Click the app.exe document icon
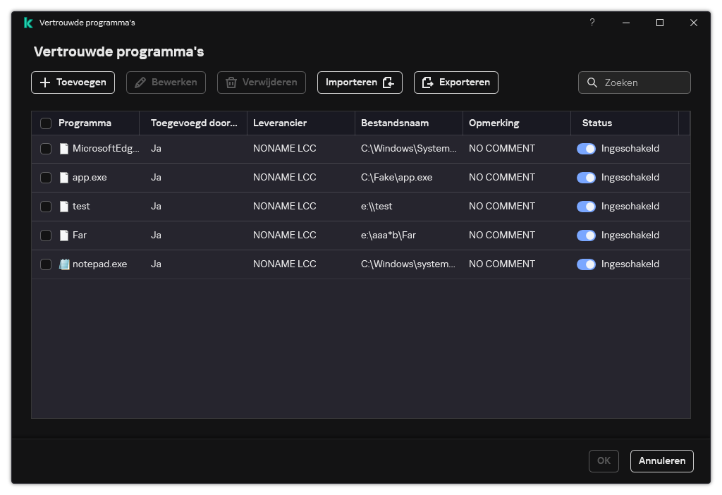Viewport: 722px width, 495px height. pos(64,178)
